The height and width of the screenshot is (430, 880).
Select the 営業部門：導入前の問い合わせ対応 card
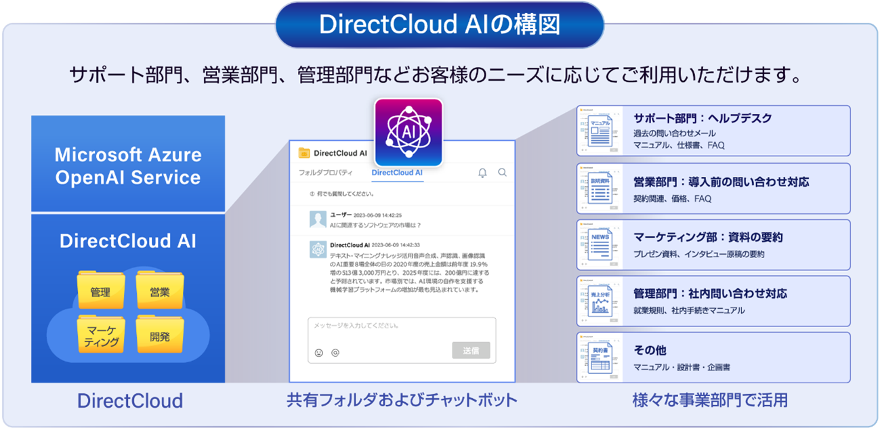coord(713,188)
